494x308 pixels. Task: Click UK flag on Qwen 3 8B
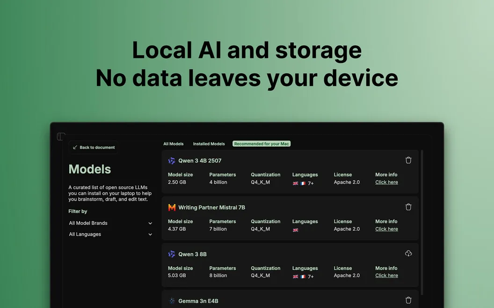[296, 277]
